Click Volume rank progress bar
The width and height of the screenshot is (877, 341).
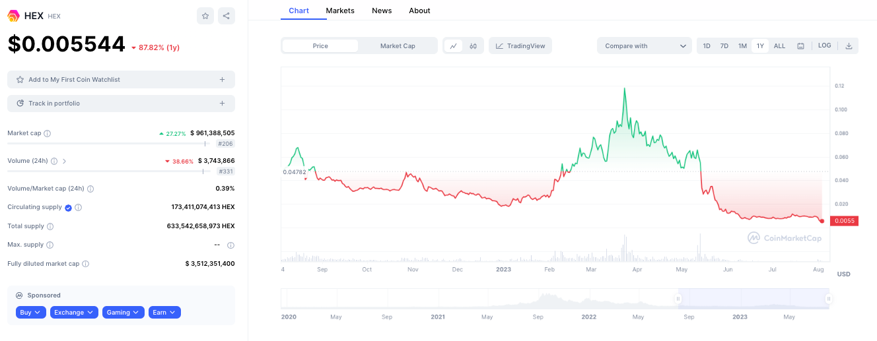coord(109,171)
